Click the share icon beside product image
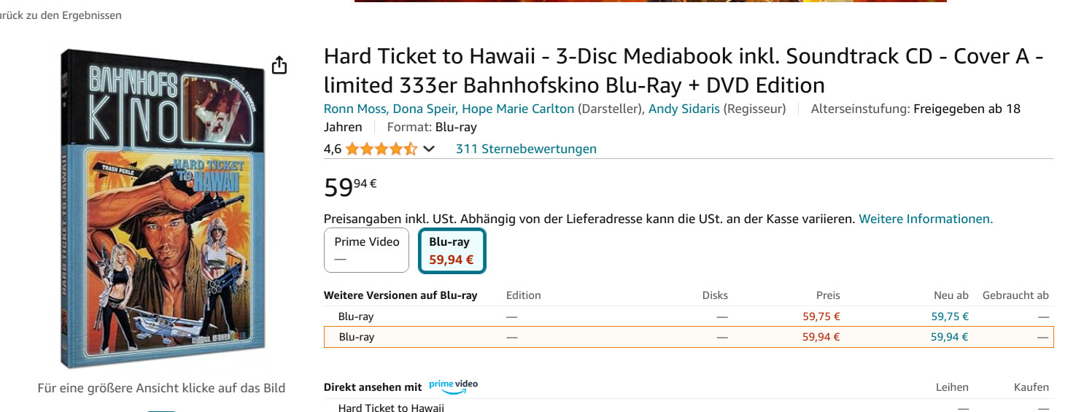 click(279, 66)
